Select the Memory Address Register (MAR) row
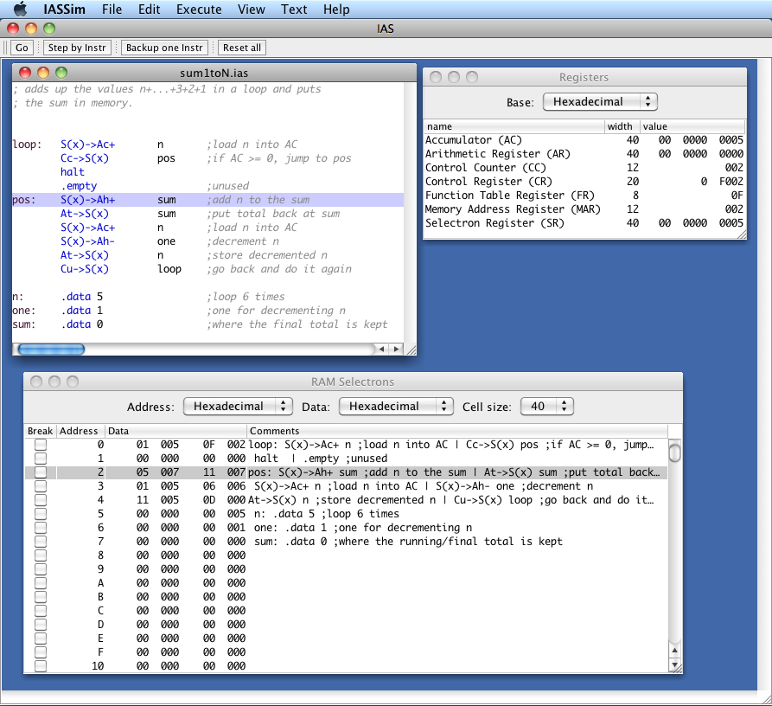 [584, 209]
